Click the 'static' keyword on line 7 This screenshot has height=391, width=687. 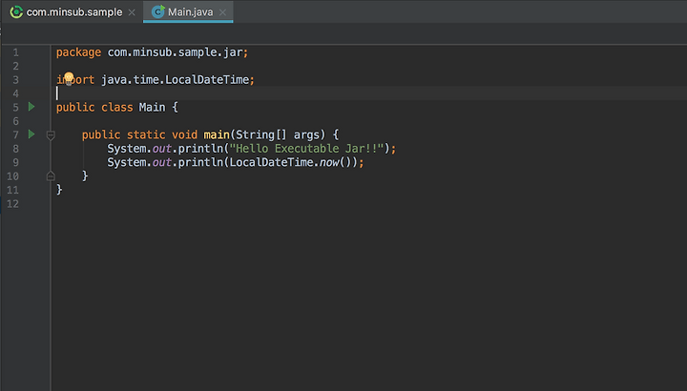pyautogui.click(x=146, y=134)
